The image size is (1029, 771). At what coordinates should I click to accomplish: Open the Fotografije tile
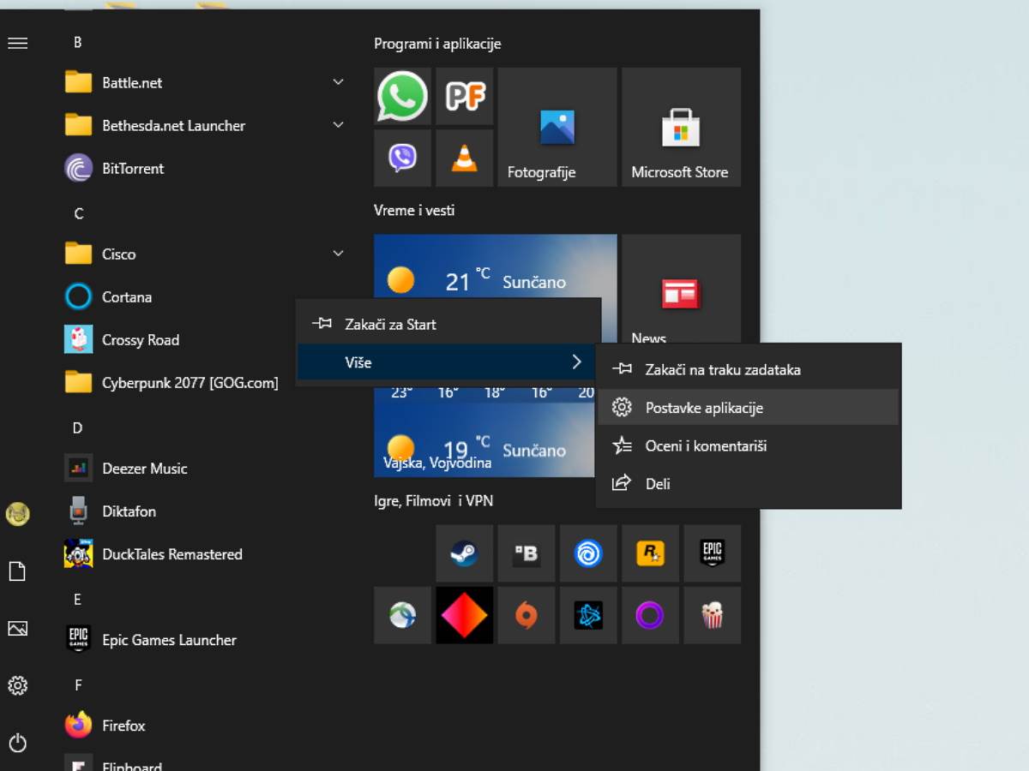point(556,127)
